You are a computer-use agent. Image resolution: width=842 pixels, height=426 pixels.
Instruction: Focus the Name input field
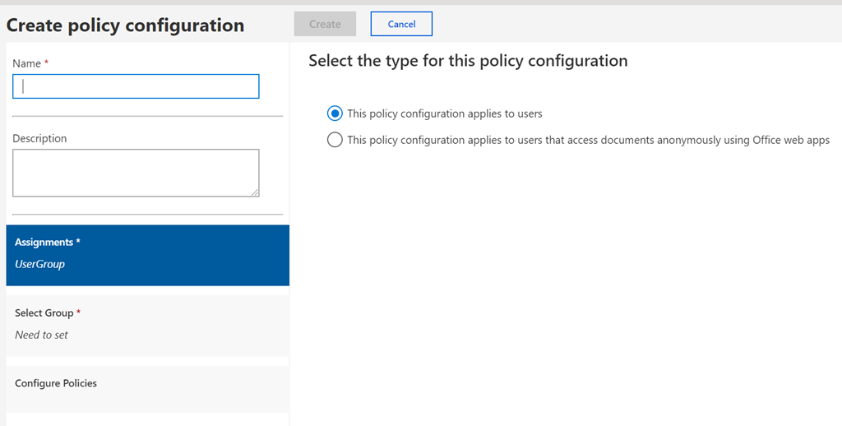pos(136,86)
